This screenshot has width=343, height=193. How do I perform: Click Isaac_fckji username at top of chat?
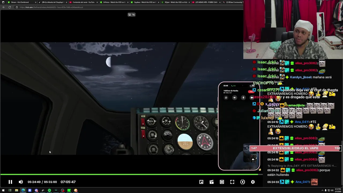267,62
